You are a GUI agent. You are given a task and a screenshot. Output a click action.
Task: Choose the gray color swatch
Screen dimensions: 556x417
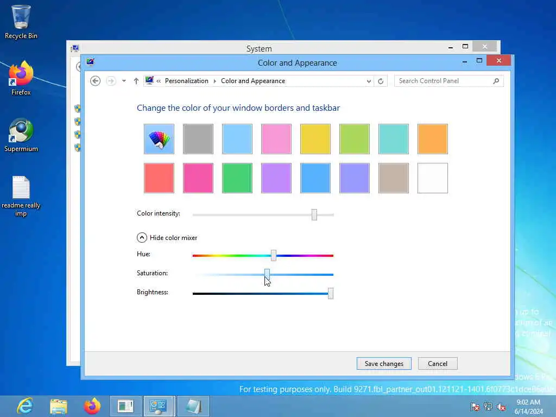tap(198, 139)
